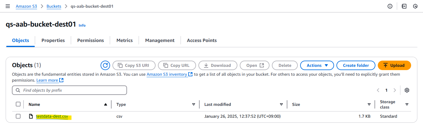Expand the Actions dropdown

click(317, 65)
